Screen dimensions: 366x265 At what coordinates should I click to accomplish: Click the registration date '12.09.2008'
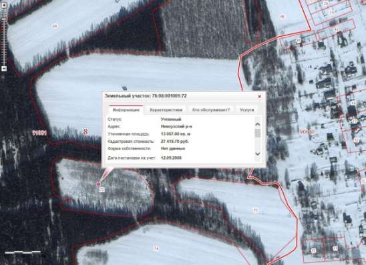coord(171,158)
